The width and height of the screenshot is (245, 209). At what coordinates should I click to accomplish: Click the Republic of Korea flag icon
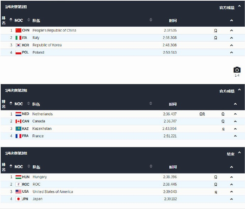[18, 45]
